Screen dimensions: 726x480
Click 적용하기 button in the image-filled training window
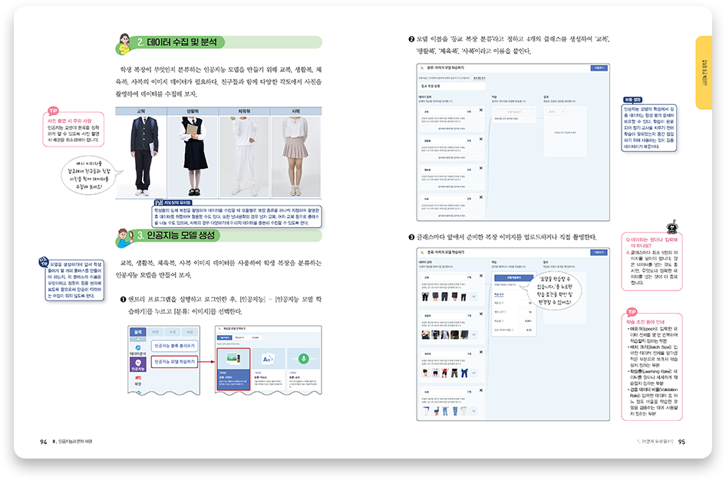coord(599,252)
